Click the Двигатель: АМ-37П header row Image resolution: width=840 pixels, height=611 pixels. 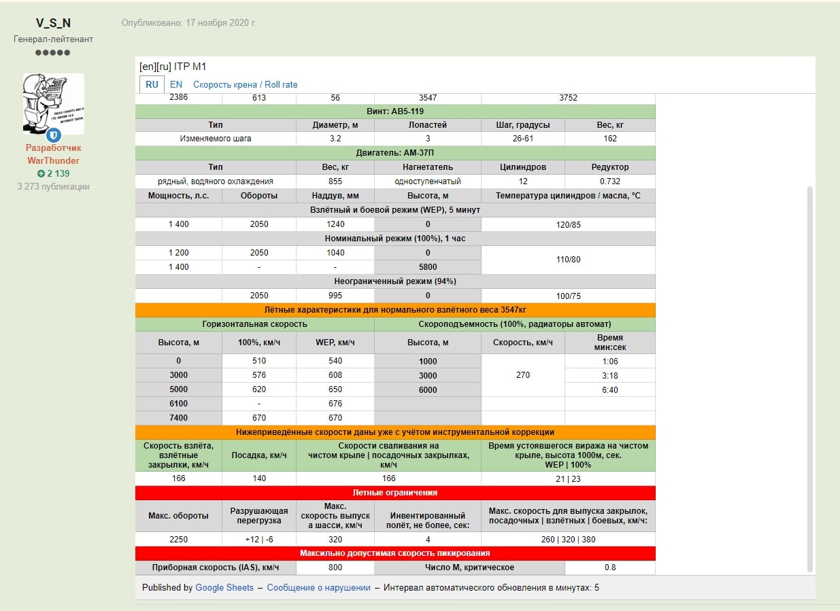(395, 153)
